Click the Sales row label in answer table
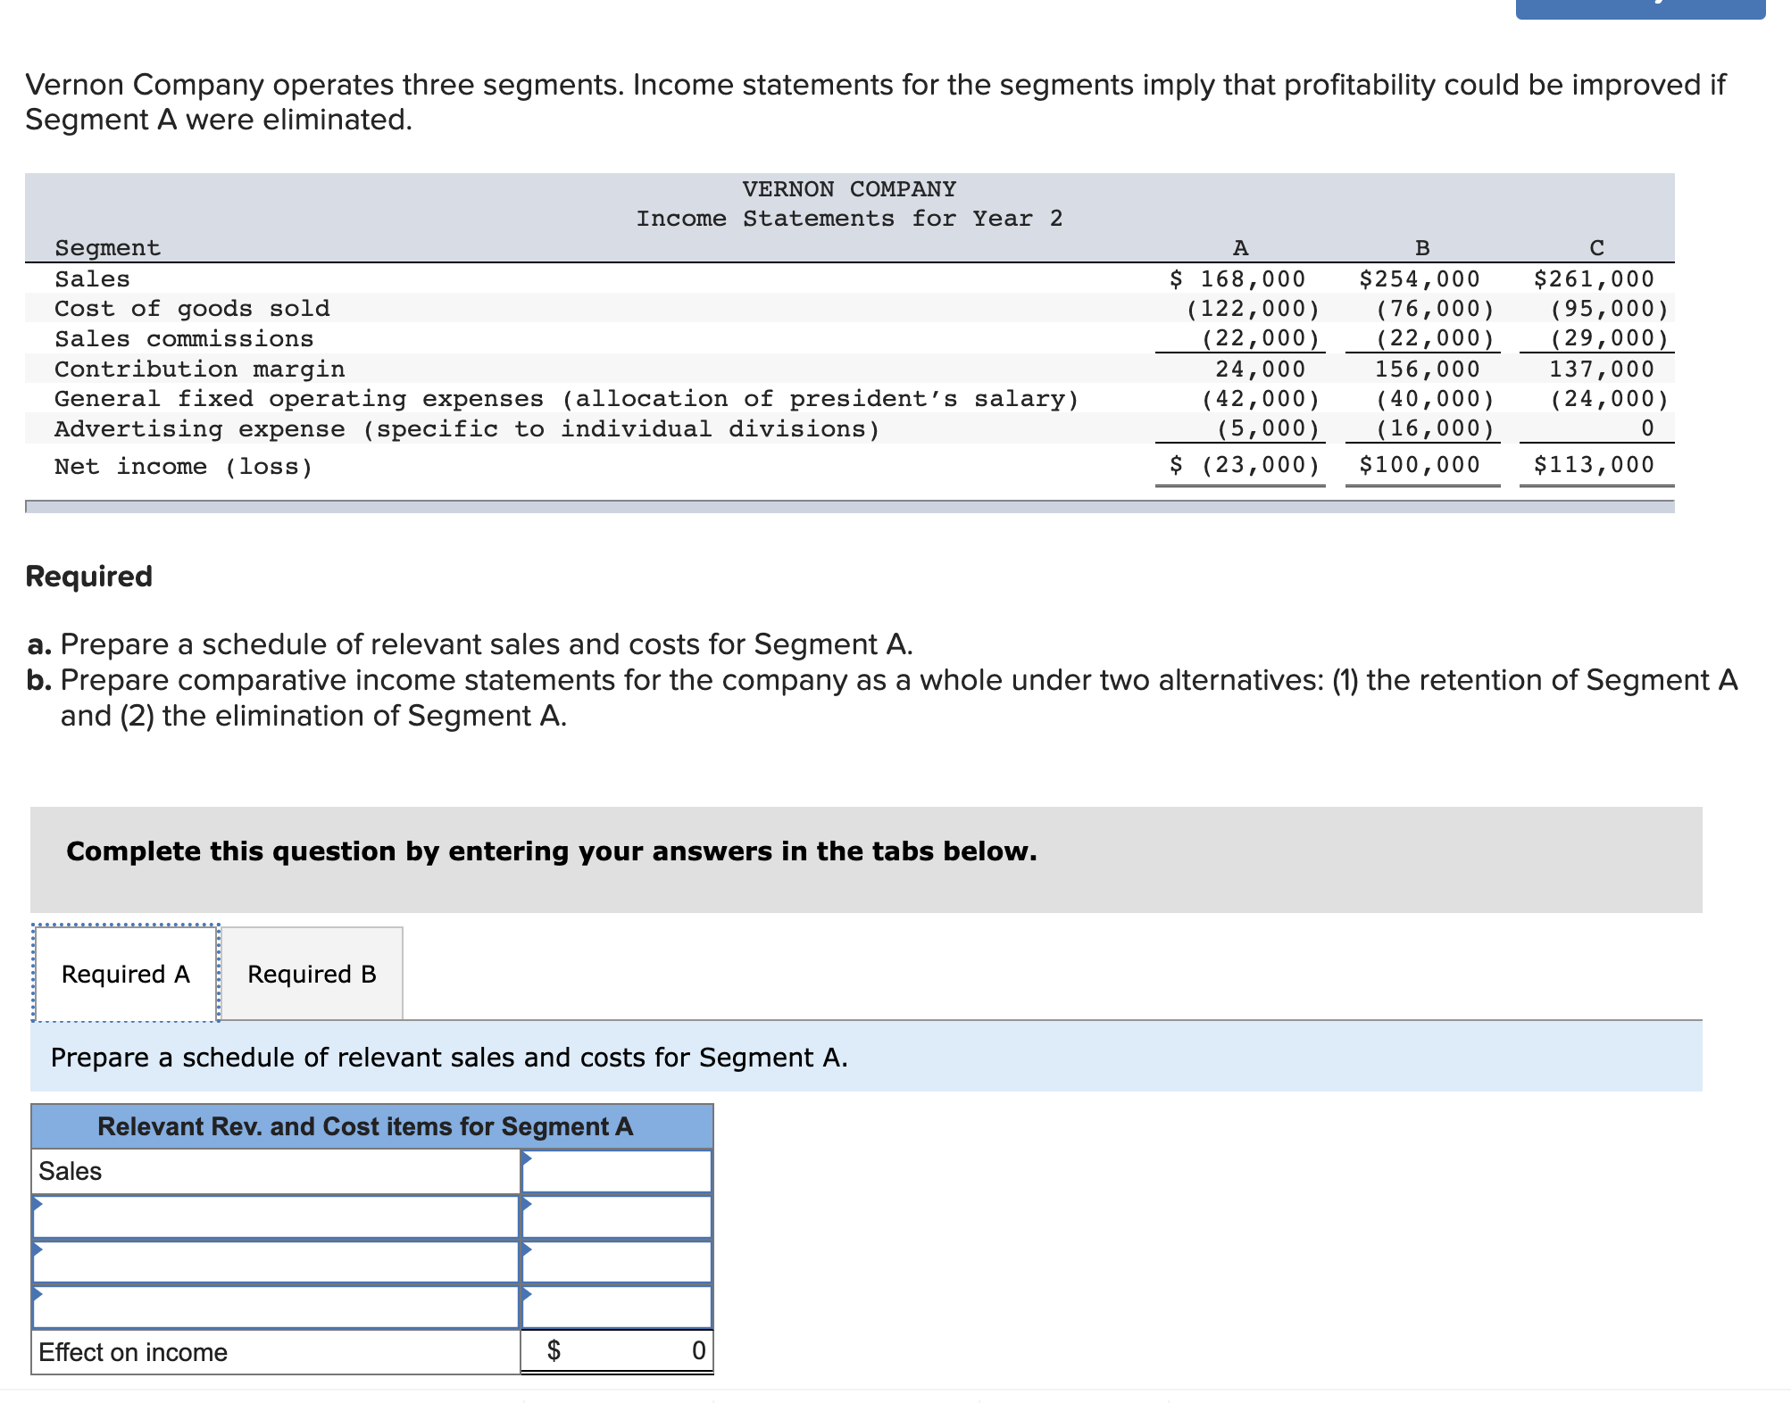Viewport: 1791px width, 1403px height. click(x=71, y=1171)
